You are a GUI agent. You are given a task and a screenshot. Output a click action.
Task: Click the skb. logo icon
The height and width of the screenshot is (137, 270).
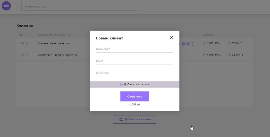click(x=6, y=6)
